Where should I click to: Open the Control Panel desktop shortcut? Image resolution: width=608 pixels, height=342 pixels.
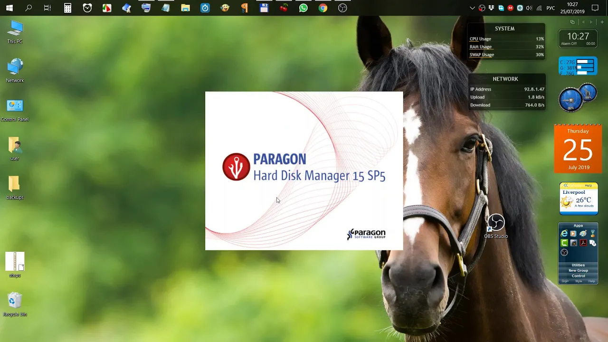pos(15,110)
